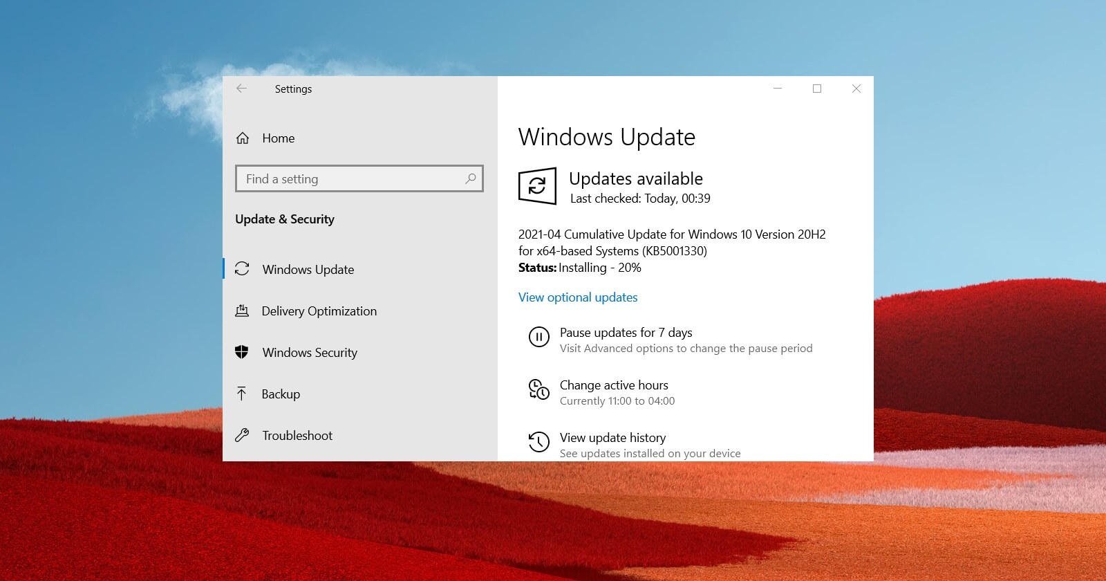Viewport: 1106px width, 581px height.
Task: Click the Troubleshoot wrench icon
Action: pos(242,435)
